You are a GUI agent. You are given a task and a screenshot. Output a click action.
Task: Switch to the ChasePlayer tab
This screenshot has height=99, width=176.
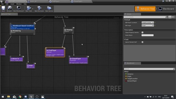click(x=81, y=1)
